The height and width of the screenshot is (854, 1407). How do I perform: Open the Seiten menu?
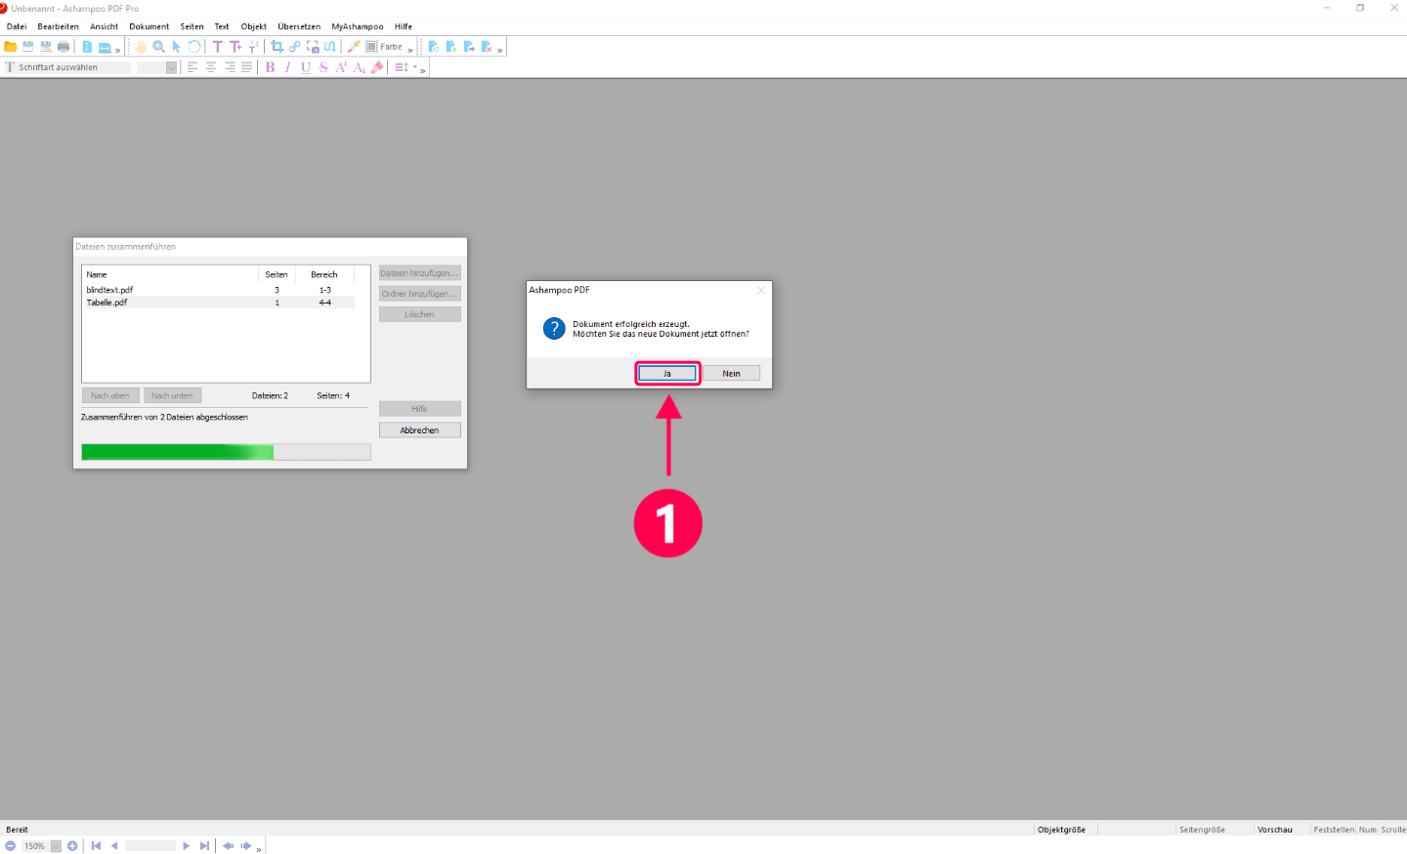[192, 26]
